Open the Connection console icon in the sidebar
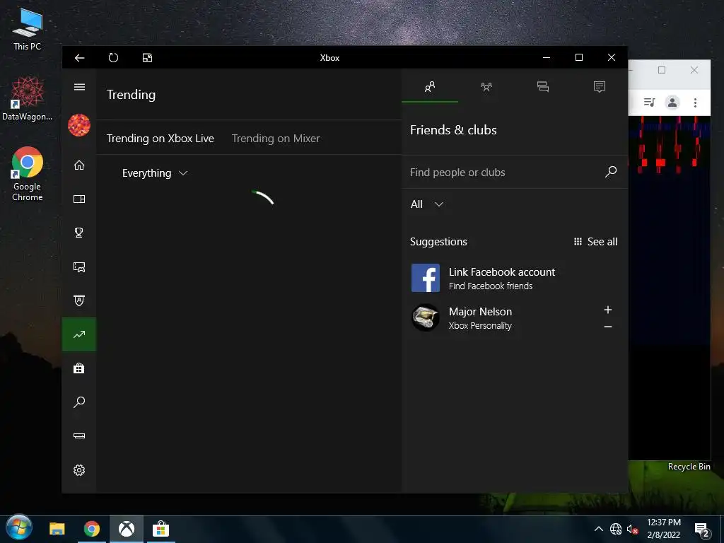Viewport: 724px width, 543px height. pyautogui.click(x=79, y=436)
